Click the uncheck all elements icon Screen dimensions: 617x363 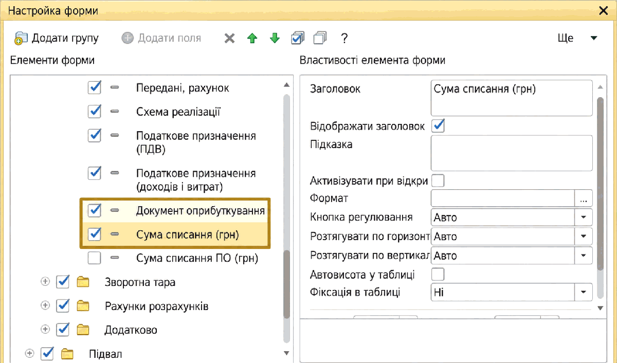click(320, 38)
